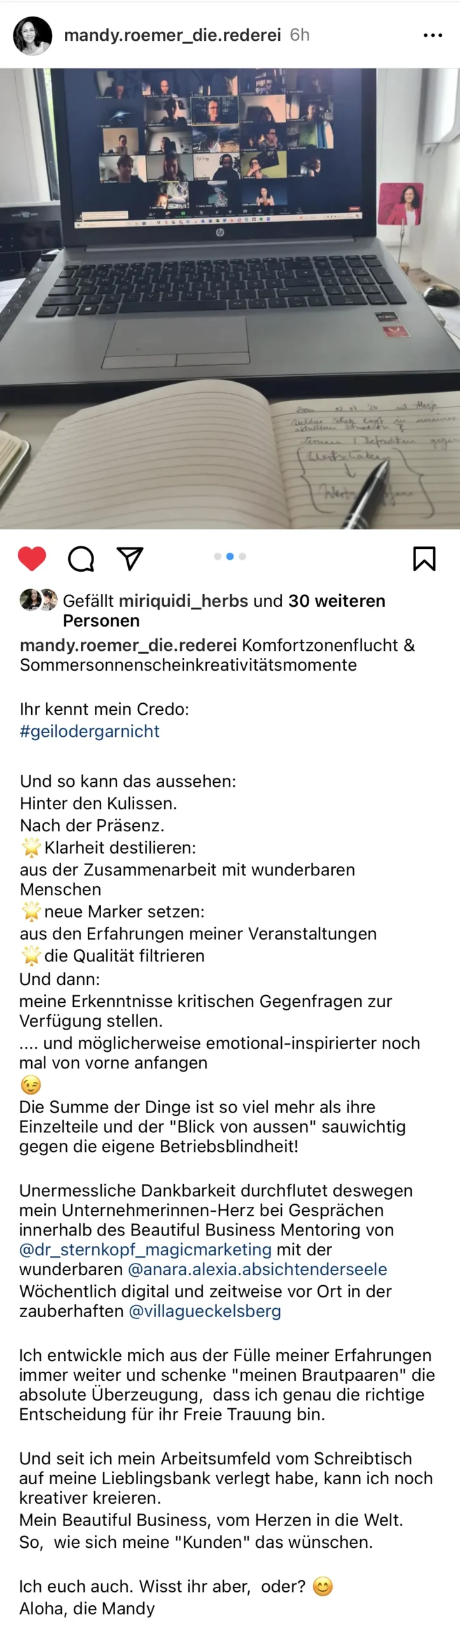Viewport: 460px width, 1632px height.
Task: Toggle the bookmark save icon
Action: click(x=424, y=558)
